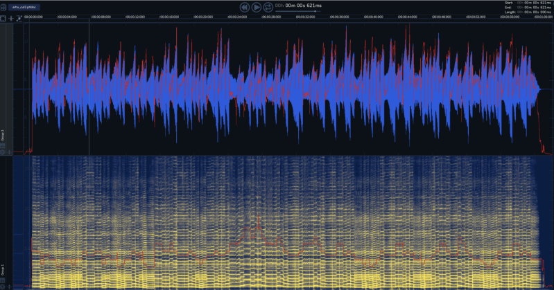The width and height of the screenshot is (554, 290).
Task: Select the Group 1 spectrogram track label
Action: [3, 268]
